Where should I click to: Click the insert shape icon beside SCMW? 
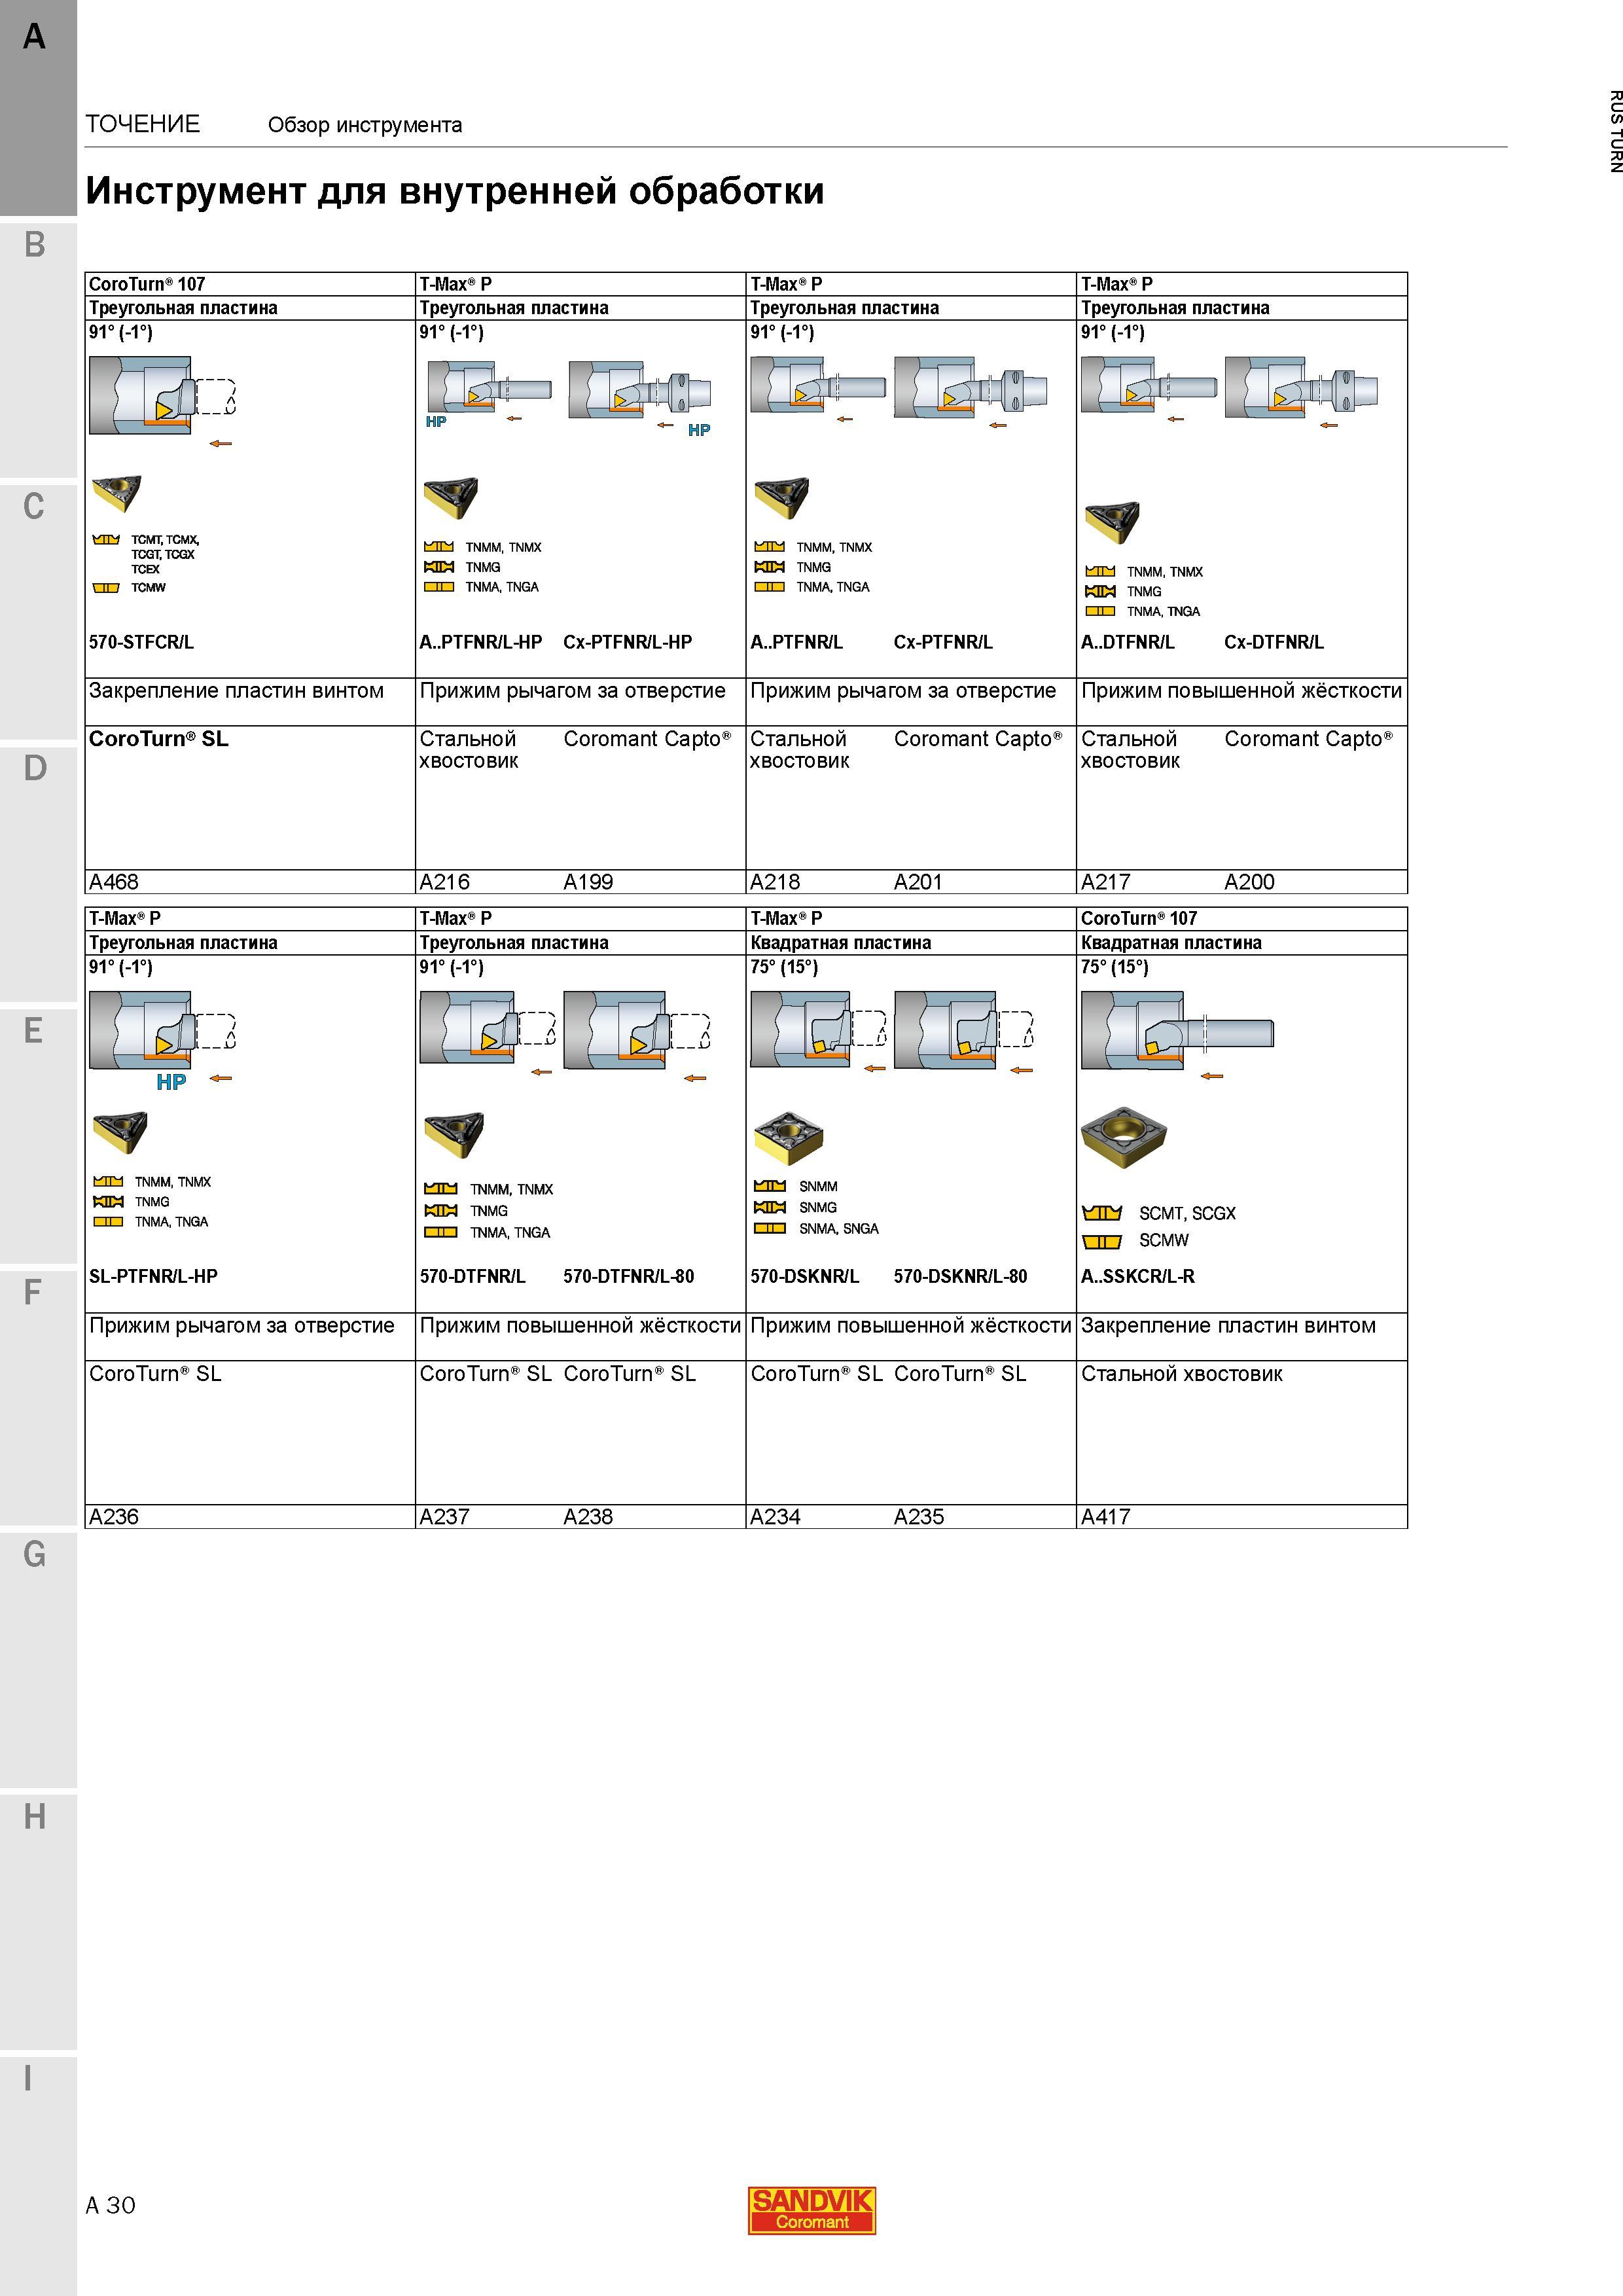(x=1102, y=1242)
